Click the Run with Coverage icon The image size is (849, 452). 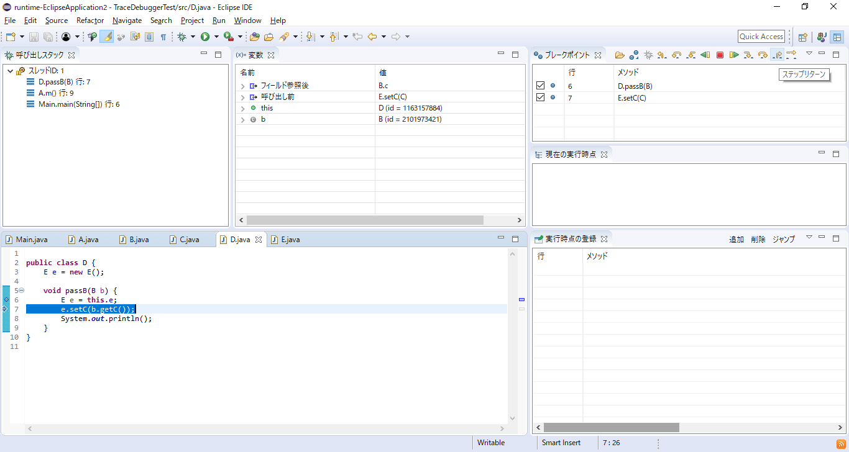(x=229, y=37)
